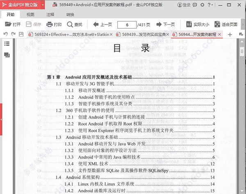Click the scrollbar up arrow
The height and width of the screenshot is (194, 246).
tap(242, 42)
